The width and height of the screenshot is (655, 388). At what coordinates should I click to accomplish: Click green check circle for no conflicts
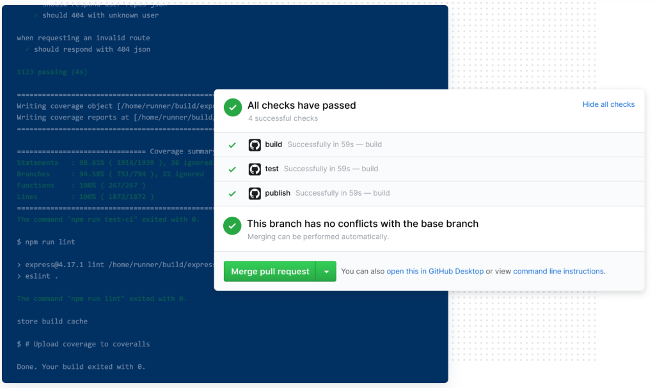coord(232,226)
